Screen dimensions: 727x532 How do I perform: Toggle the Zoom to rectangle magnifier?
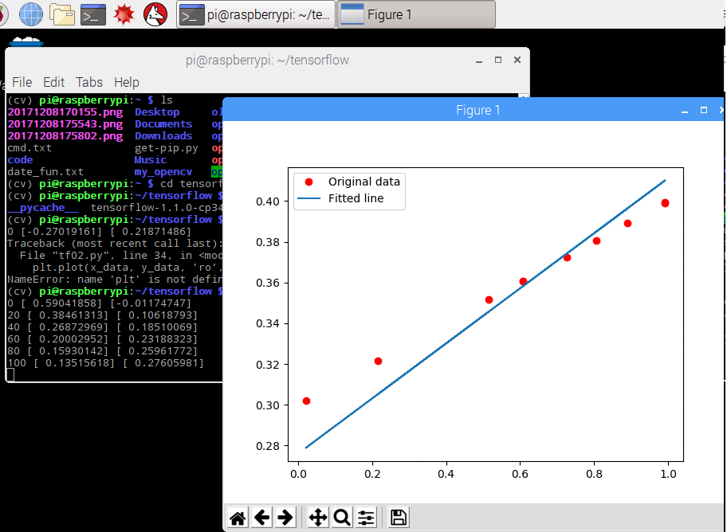(342, 518)
